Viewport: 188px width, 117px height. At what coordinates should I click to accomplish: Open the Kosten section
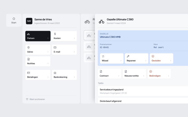pyautogui.click(x=64, y=36)
